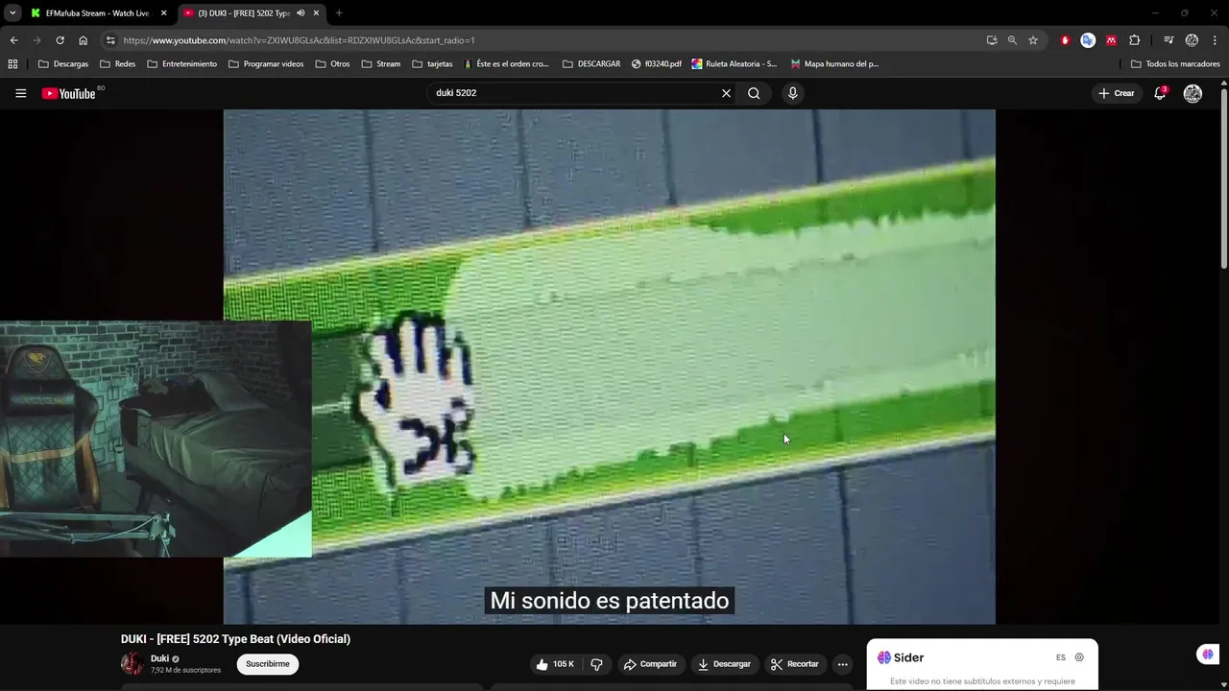Open Mapa humano bookmark
Image resolution: width=1229 pixels, height=691 pixels.
[834, 64]
